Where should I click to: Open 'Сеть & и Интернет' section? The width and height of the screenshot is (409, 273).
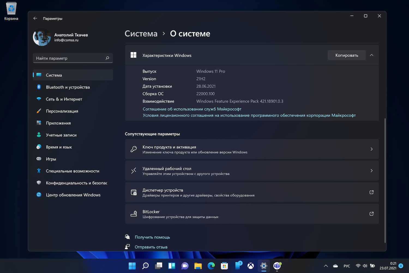coord(73,99)
